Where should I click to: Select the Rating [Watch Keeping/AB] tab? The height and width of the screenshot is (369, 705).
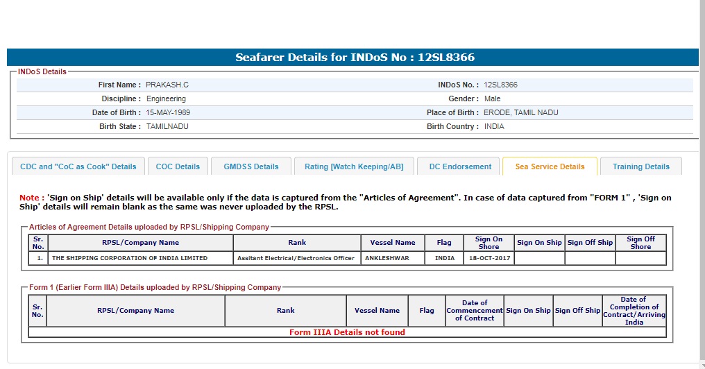[354, 166]
